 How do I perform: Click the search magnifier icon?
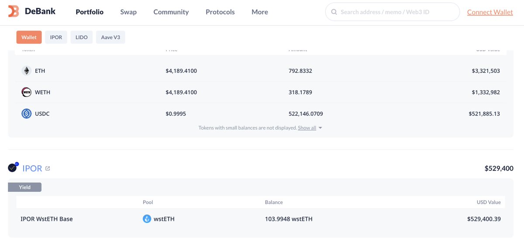pyautogui.click(x=334, y=12)
